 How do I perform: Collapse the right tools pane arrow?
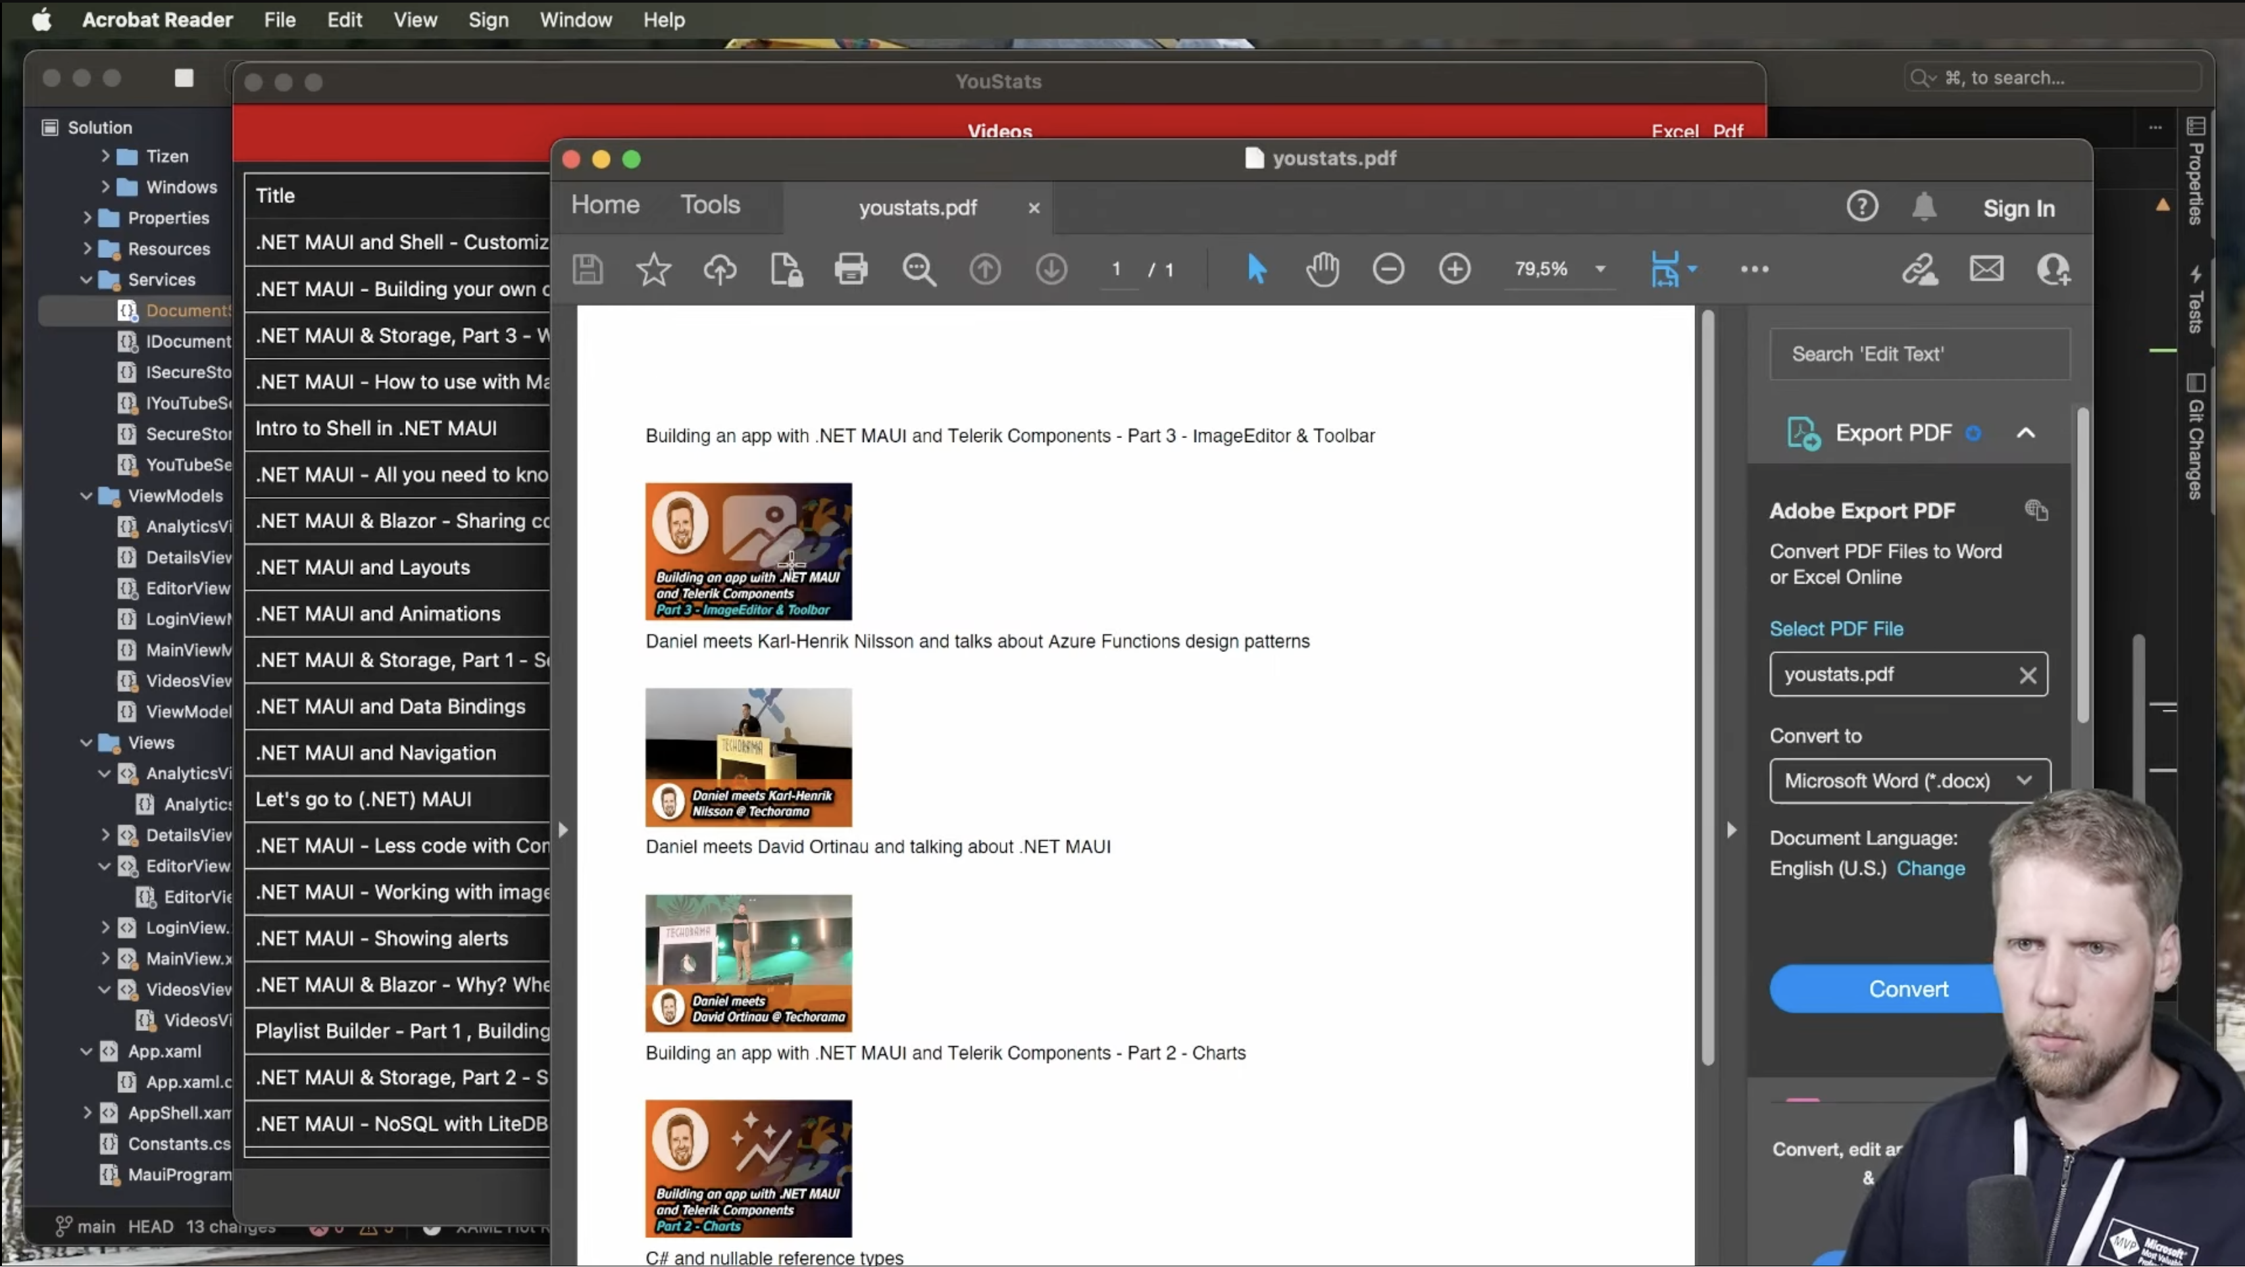(1732, 830)
